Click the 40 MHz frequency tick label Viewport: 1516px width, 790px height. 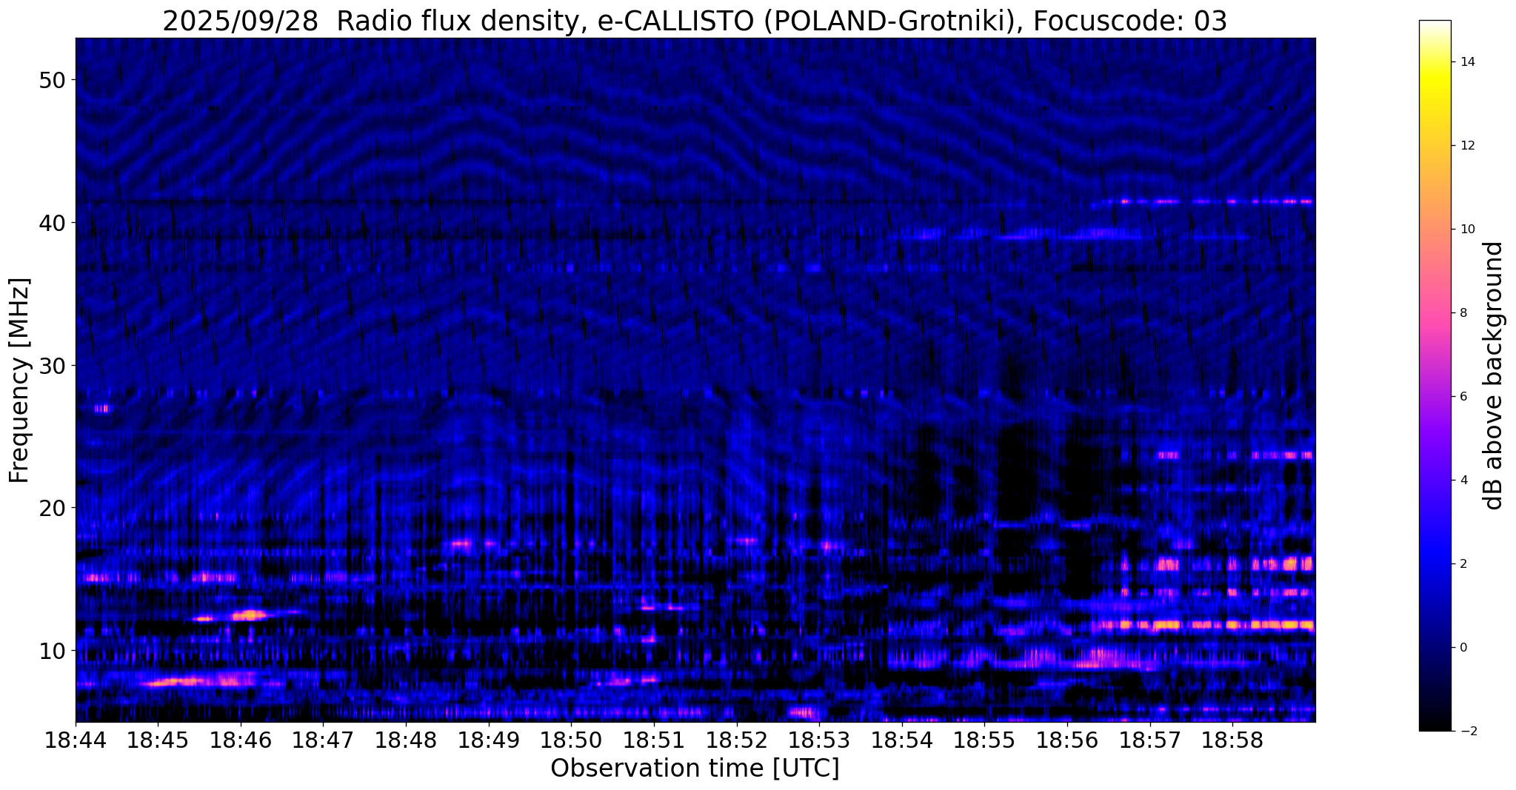[x=52, y=223]
